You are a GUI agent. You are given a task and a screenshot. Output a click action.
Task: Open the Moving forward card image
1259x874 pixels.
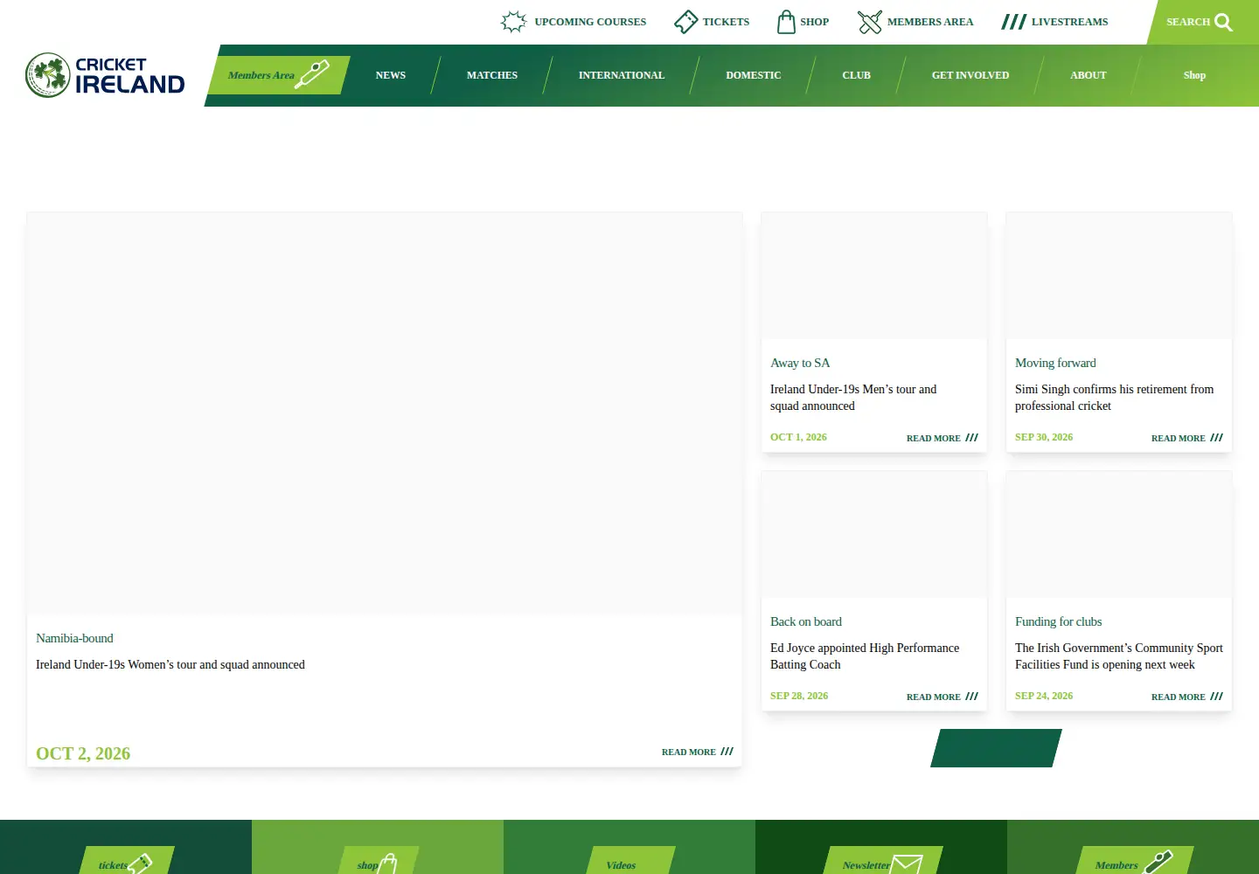pyautogui.click(x=1119, y=275)
